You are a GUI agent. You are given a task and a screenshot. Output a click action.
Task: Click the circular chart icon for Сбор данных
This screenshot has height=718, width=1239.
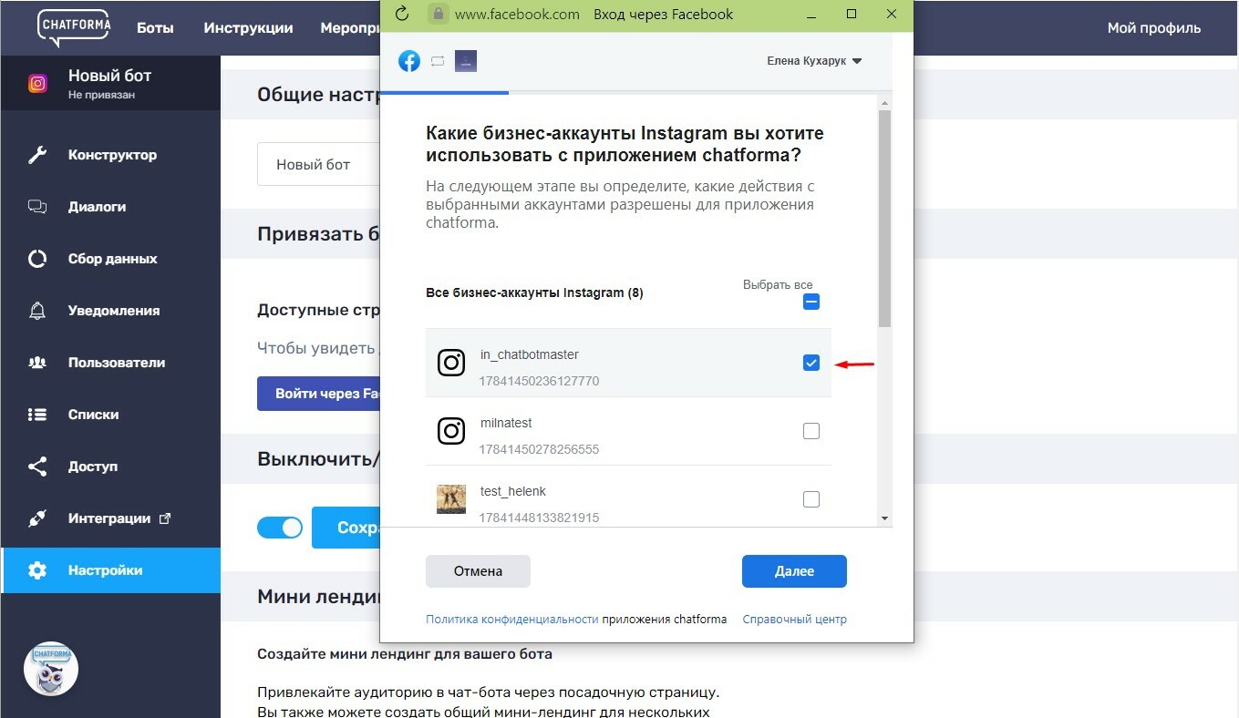pyautogui.click(x=37, y=259)
